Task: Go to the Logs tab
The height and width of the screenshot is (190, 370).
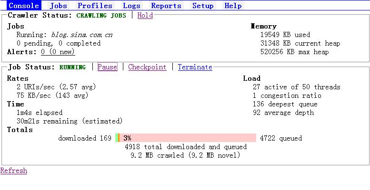Action: click(x=132, y=6)
